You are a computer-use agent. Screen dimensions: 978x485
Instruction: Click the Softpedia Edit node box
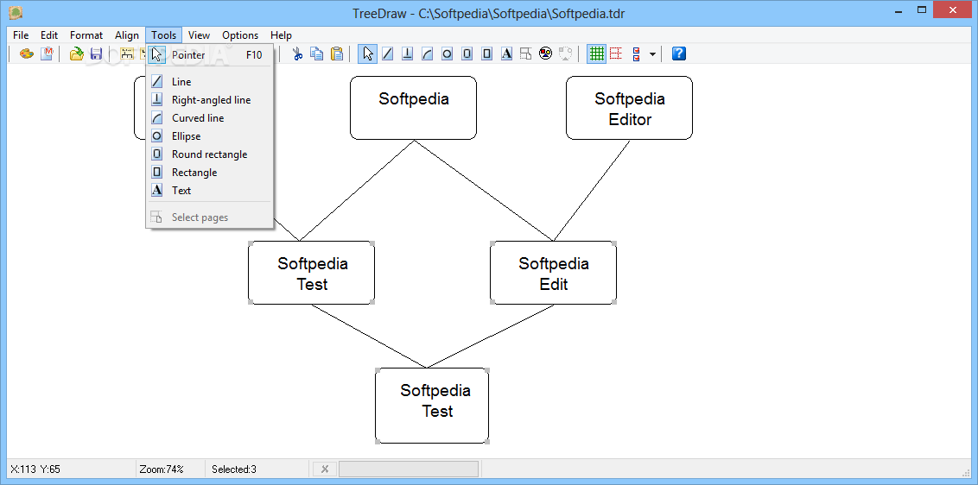click(x=553, y=273)
